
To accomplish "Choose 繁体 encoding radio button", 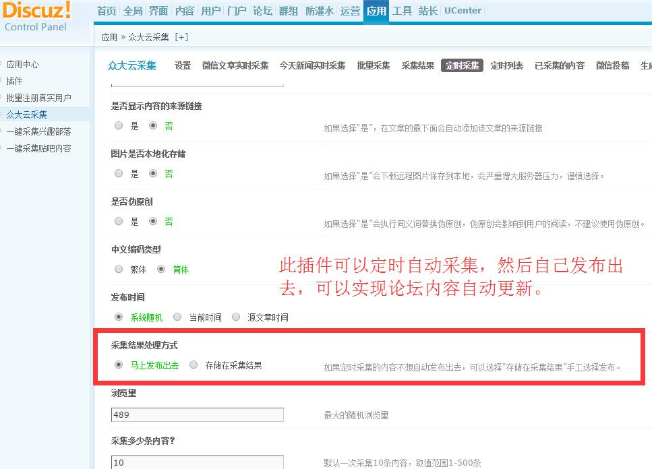I will (x=119, y=270).
